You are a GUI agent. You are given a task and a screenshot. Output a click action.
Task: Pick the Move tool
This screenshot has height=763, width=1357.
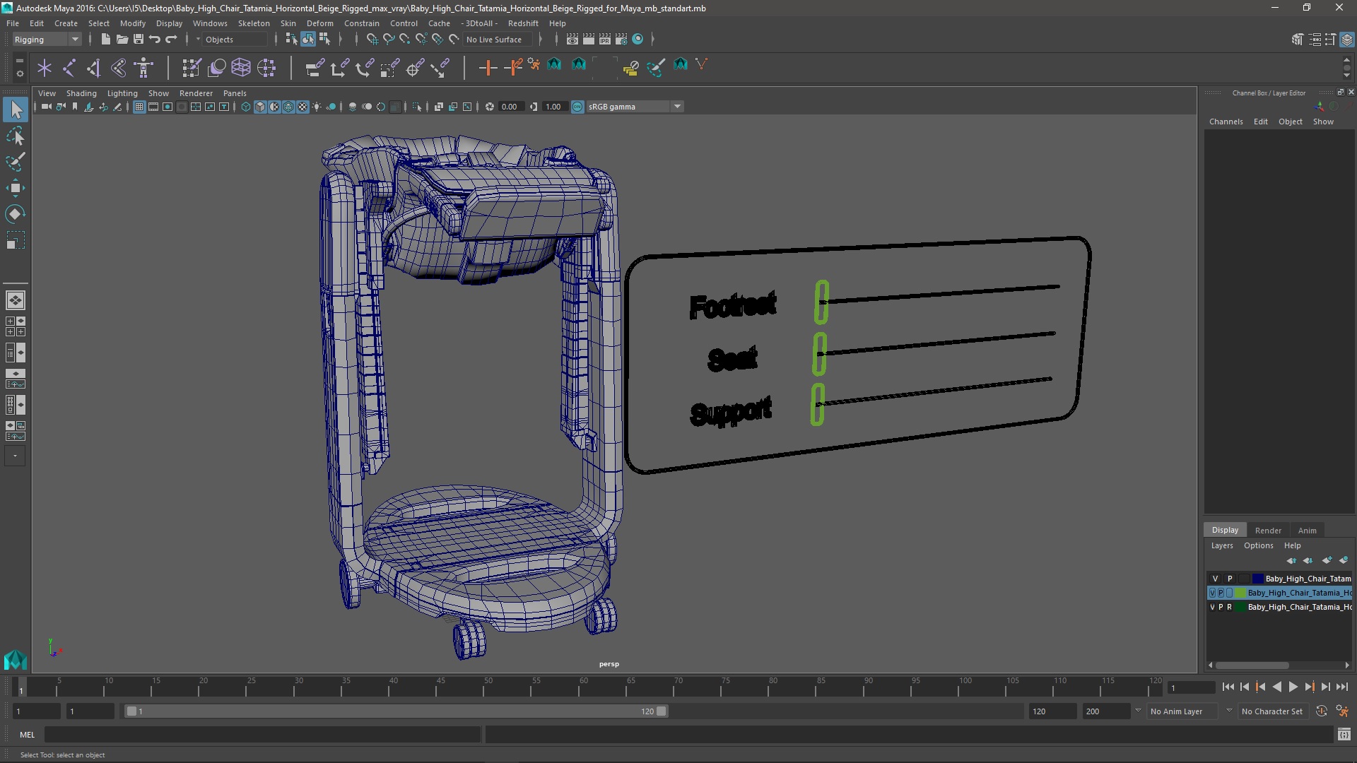click(16, 188)
